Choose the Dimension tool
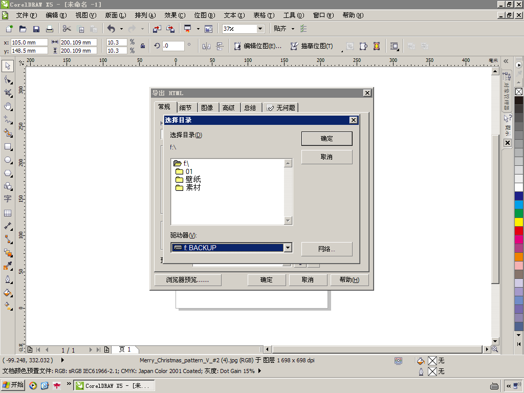 click(8, 226)
